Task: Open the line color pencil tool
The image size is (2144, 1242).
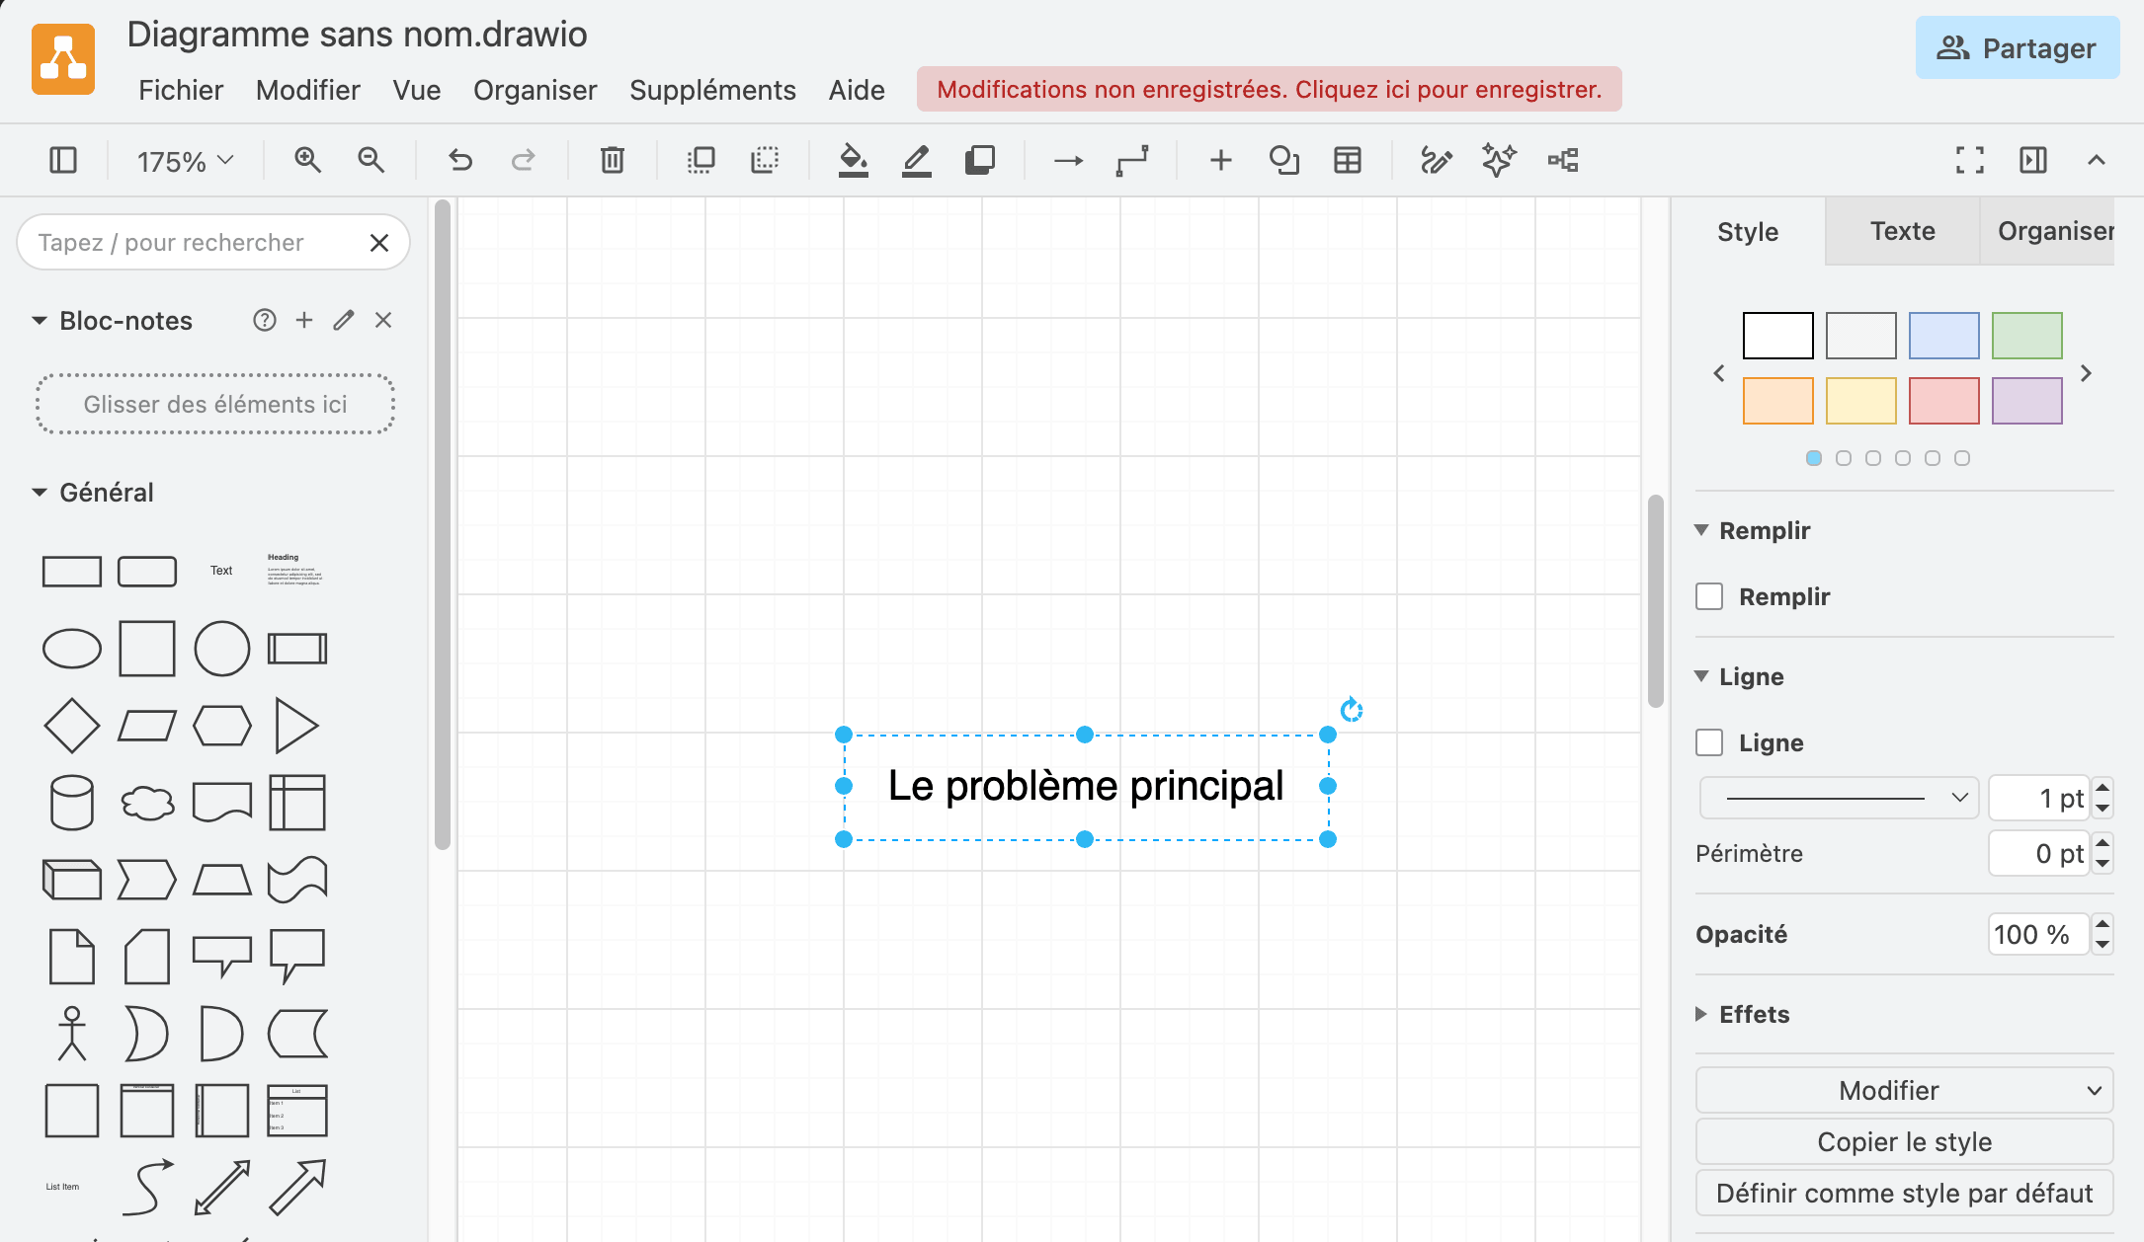Action: coord(917,160)
